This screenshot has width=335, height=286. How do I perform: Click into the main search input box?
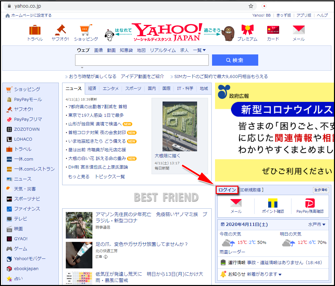click(142, 60)
